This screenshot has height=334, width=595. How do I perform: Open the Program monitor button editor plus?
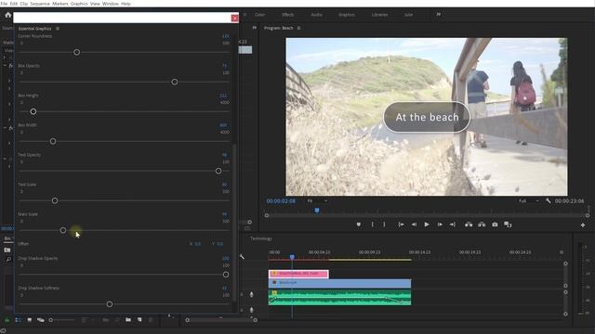[583, 225]
